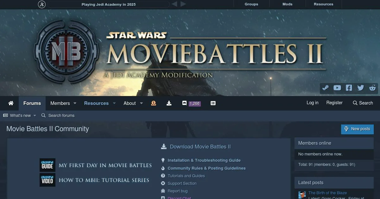Open the YouTube social icon
Image resolution: width=380 pixels, height=199 pixels.
click(x=337, y=88)
